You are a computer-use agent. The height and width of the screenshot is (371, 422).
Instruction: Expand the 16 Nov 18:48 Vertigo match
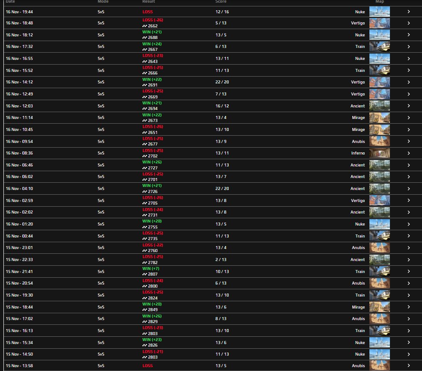[409, 23]
